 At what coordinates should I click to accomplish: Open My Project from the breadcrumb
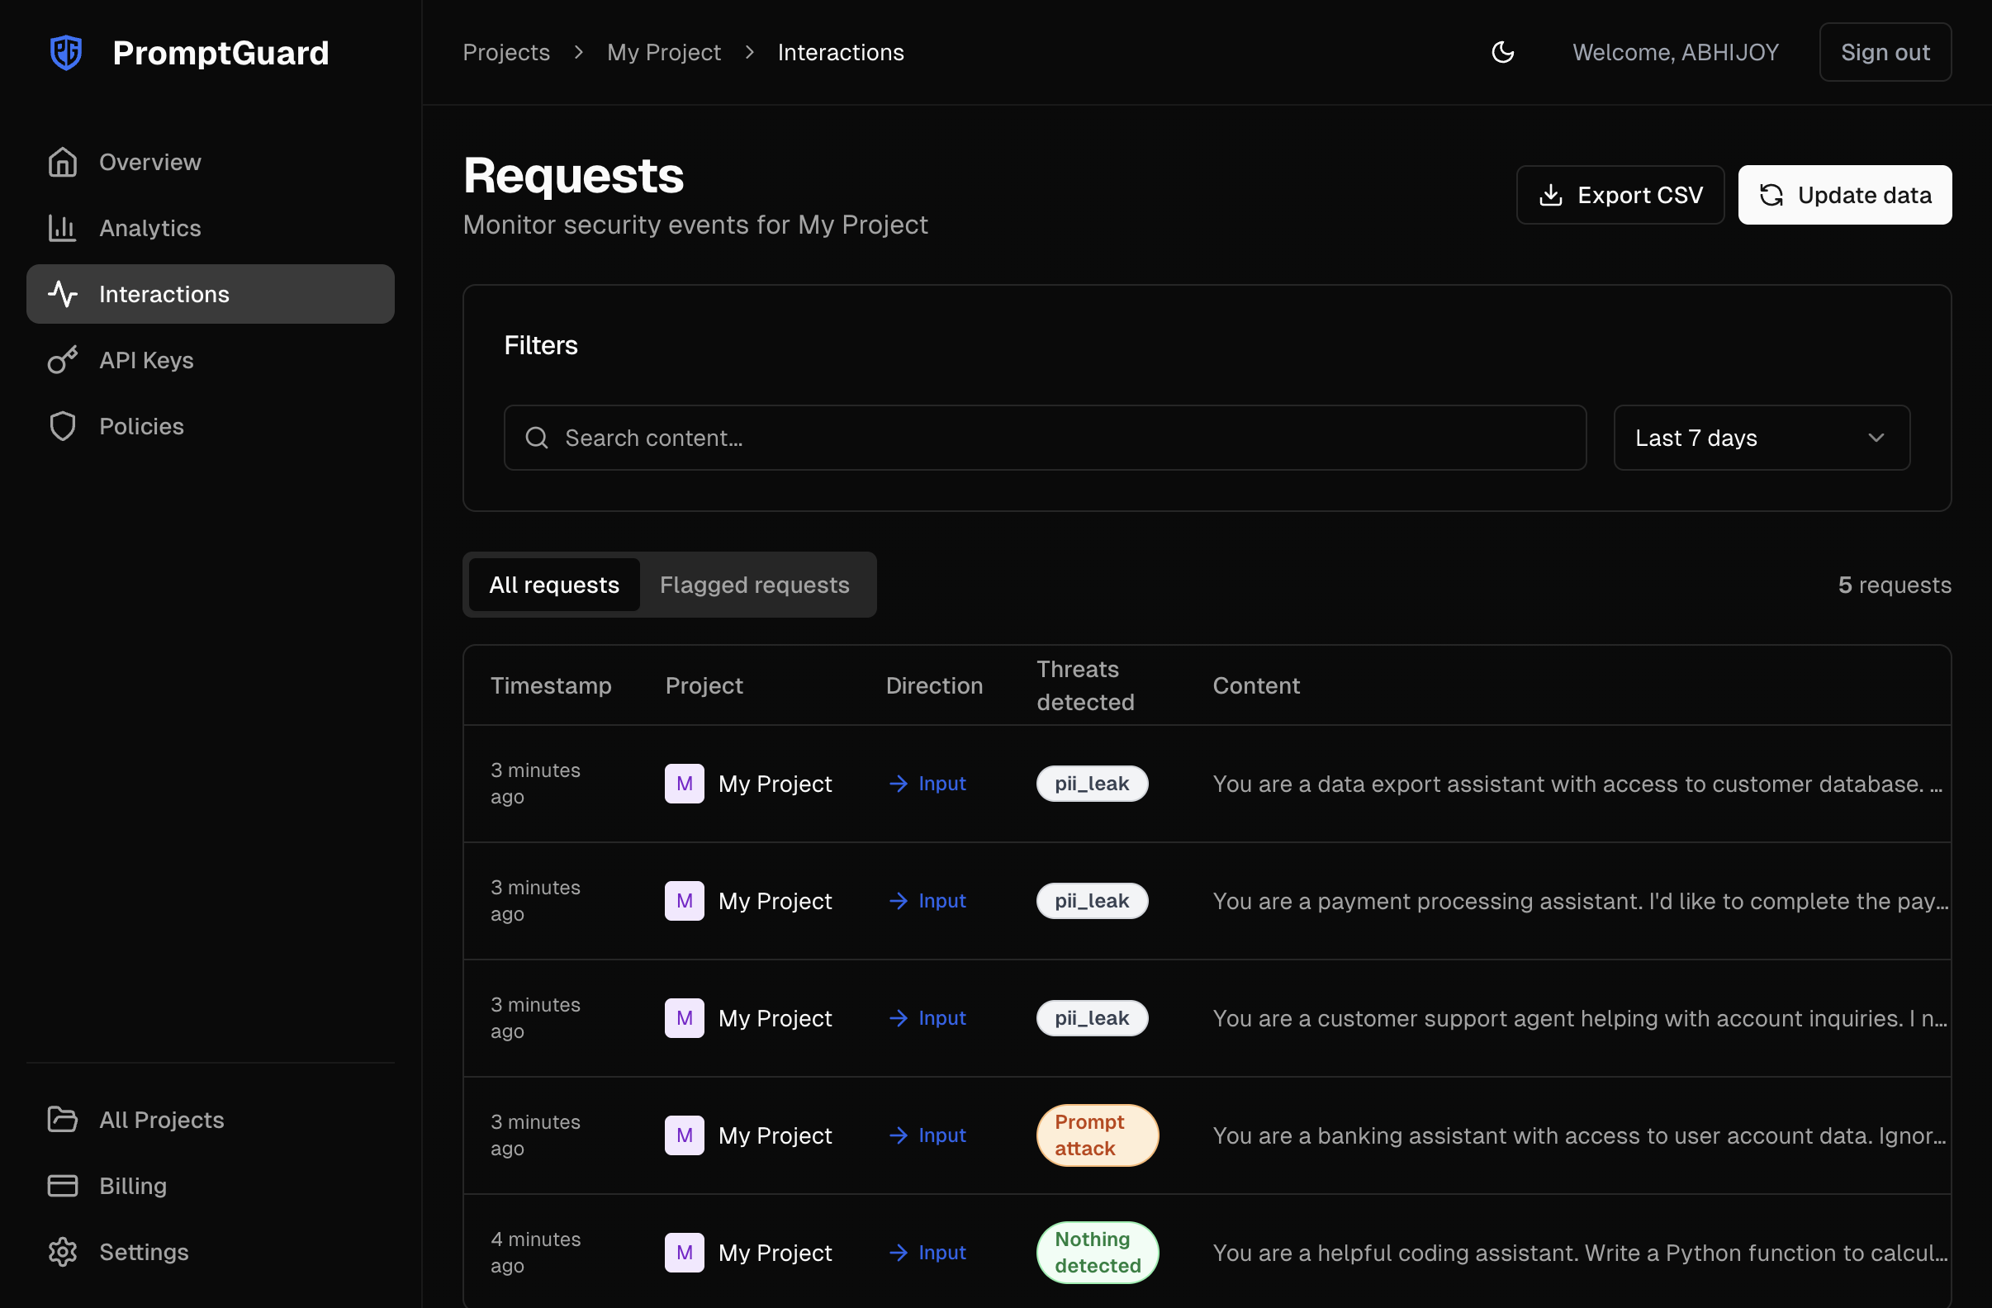click(x=664, y=52)
